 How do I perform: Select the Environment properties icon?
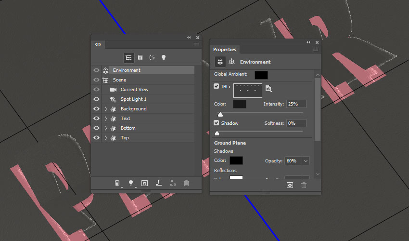220,62
